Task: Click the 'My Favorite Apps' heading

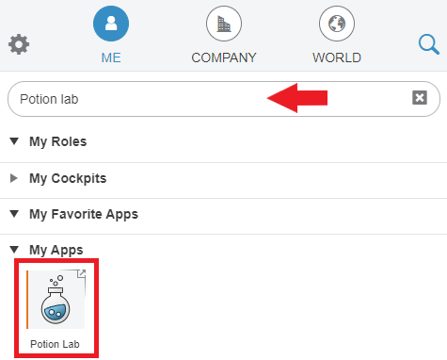Action: click(84, 214)
